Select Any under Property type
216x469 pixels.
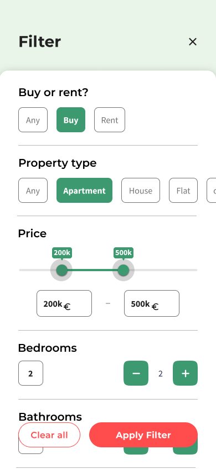[x=33, y=190]
